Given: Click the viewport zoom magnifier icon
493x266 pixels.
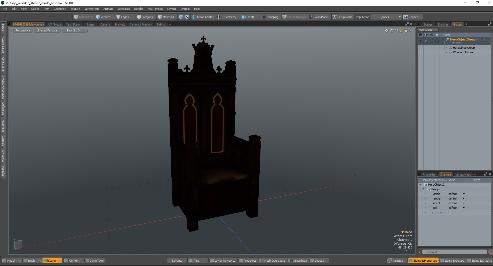Looking at the screenshot, I should point(397,31).
